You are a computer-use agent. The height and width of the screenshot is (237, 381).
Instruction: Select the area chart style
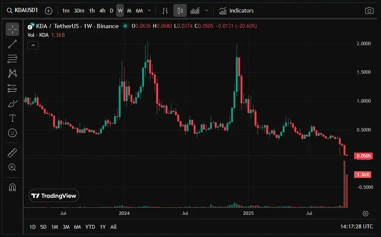coord(195,11)
